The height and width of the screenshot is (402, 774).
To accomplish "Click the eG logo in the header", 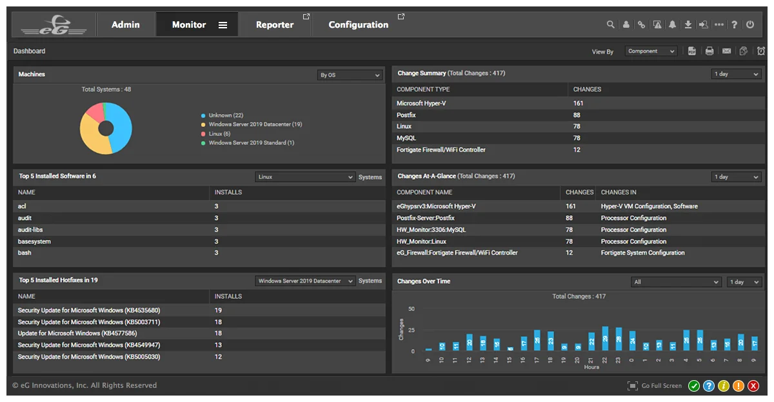I will [54, 24].
